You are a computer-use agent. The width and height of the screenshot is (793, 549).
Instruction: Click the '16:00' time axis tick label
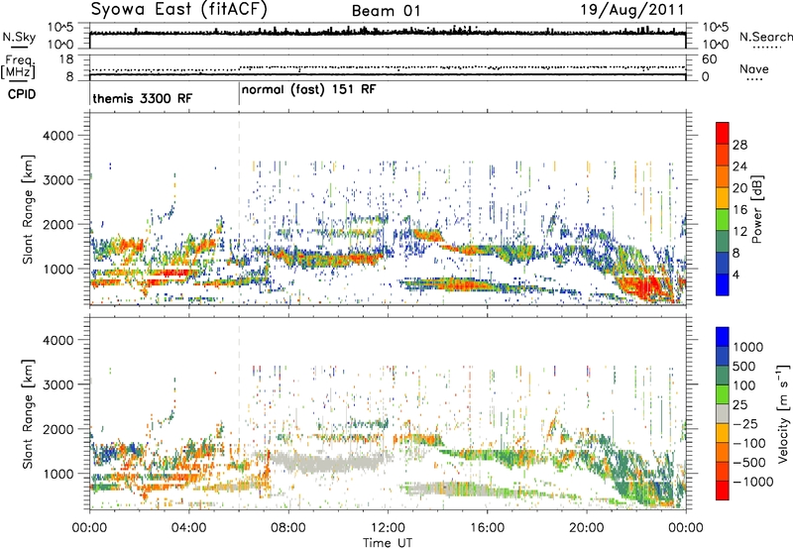point(487,528)
